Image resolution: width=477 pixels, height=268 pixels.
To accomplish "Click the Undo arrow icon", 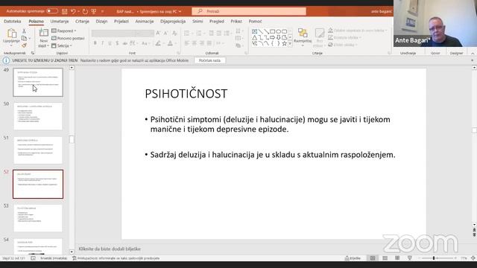I will click(73, 11).
